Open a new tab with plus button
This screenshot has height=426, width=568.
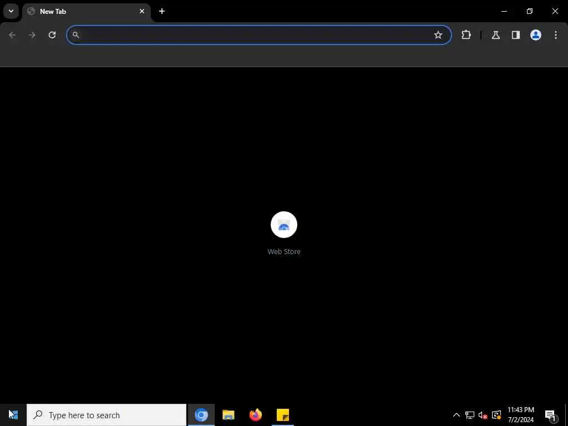pyautogui.click(x=162, y=11)
